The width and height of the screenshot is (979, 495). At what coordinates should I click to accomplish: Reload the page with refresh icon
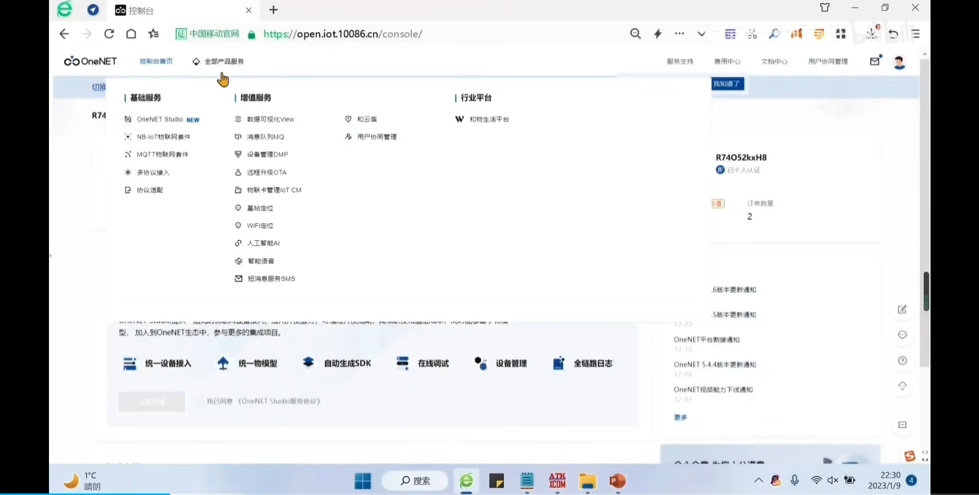[x=109, y=34]
